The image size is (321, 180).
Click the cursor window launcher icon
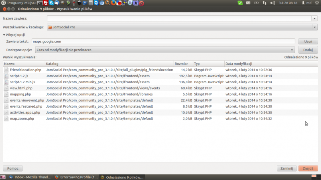[x=136, y=3]
